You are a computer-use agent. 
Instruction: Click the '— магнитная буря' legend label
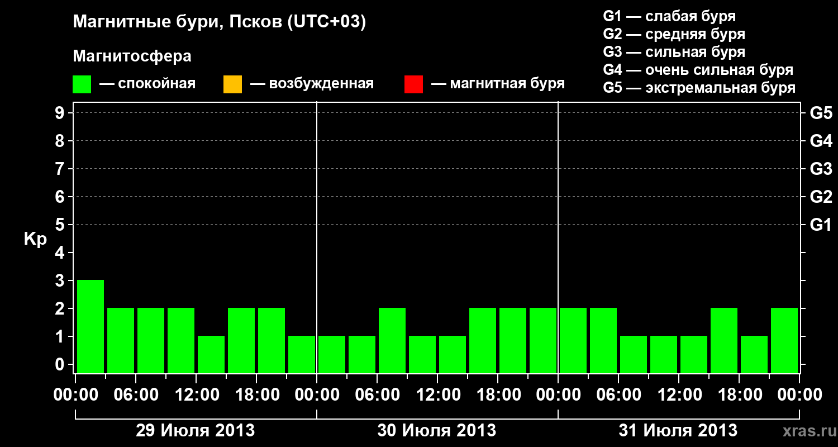pyautogui.click(x=498, y=84)
